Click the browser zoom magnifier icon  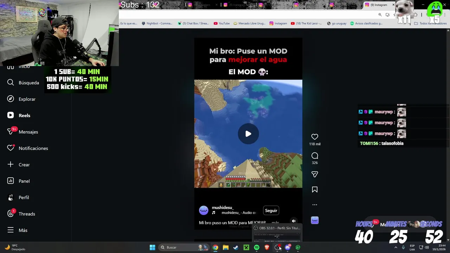[x=380, y=15]
